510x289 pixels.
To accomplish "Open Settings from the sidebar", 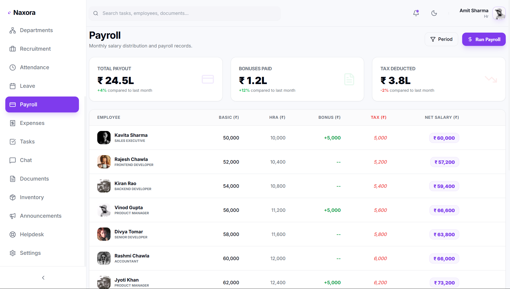I will point(30,253).
